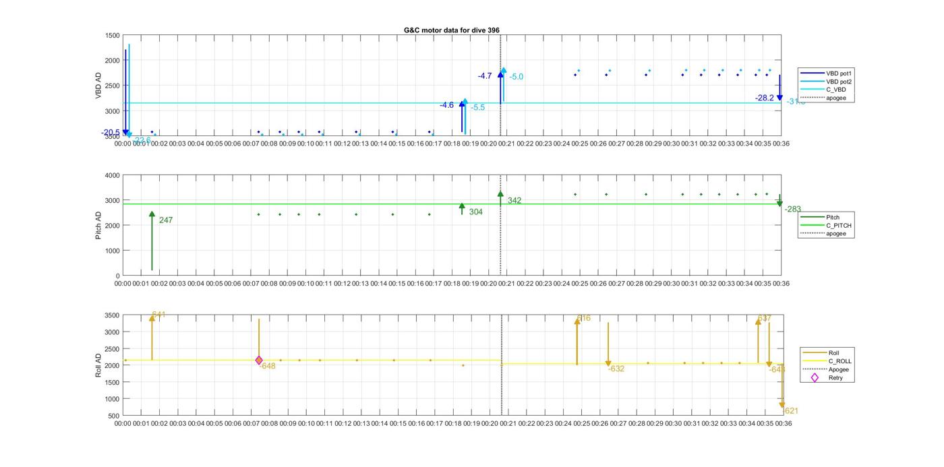Click the title "G&C motor data for dive 396"
This screenshot has width=944, height=467.
pyautogui.click(x=452, y=30)
